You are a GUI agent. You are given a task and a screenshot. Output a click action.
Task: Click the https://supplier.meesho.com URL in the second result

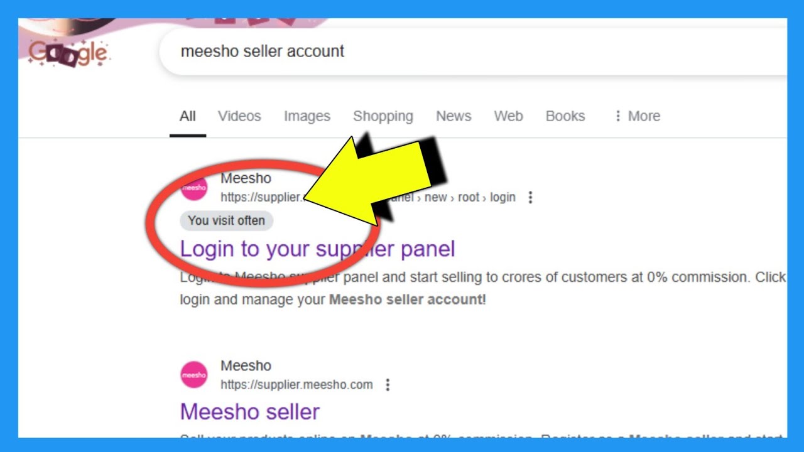[296, 385]
